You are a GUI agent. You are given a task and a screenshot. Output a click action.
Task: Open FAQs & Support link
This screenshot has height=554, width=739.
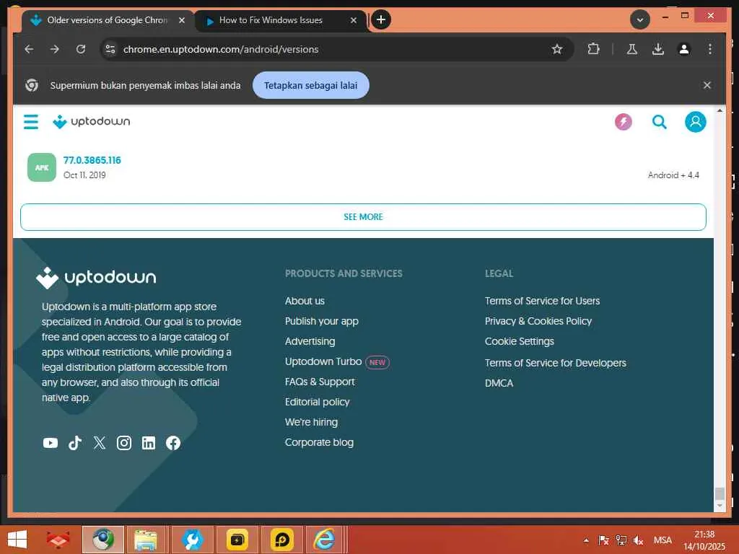click(320, 382)
